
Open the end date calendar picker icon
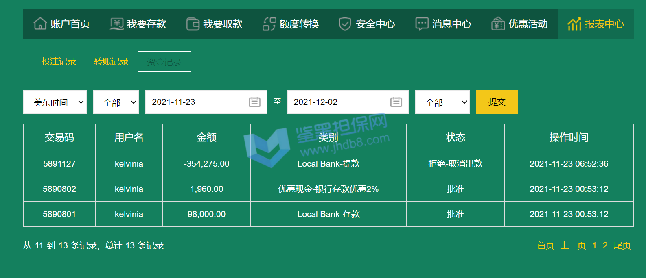(x=396, y=102)
